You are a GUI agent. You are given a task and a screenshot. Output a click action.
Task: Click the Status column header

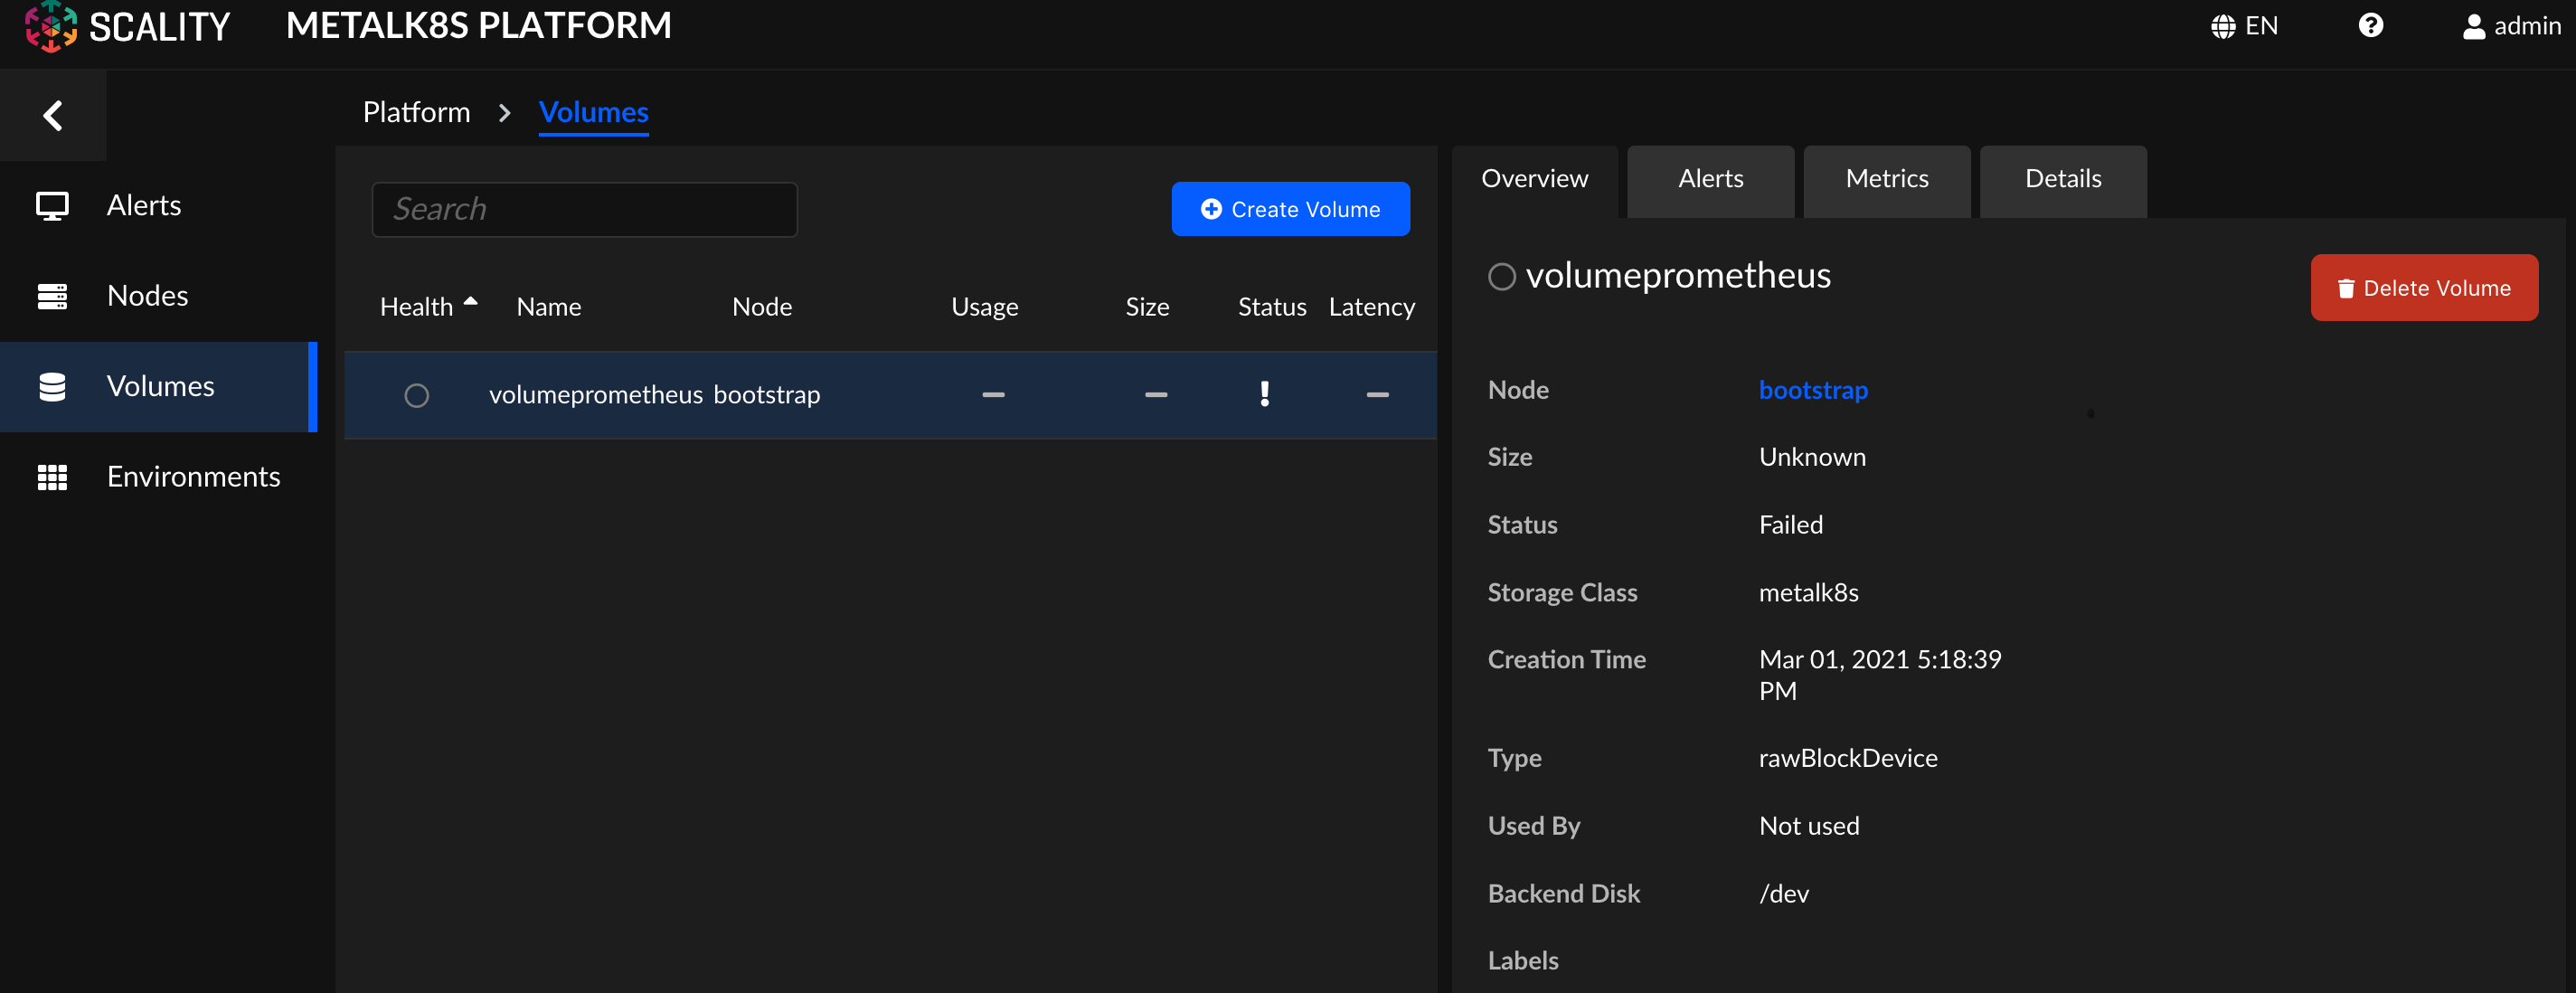coord(1272,307)
